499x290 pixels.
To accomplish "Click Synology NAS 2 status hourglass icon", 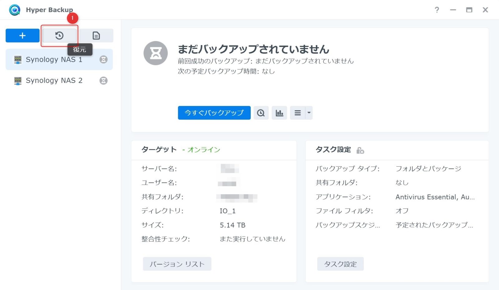I will click(x=103, y=81).
